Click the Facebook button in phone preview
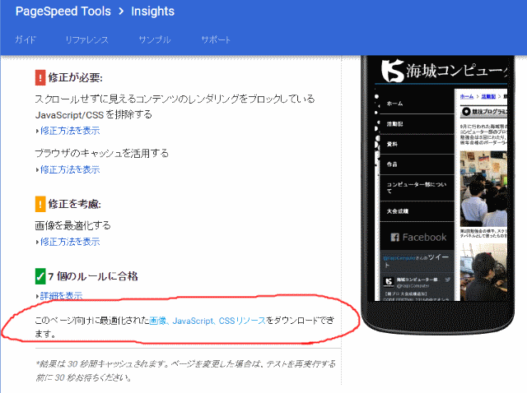Screen dimensions: 527x393 click(417, 236)
